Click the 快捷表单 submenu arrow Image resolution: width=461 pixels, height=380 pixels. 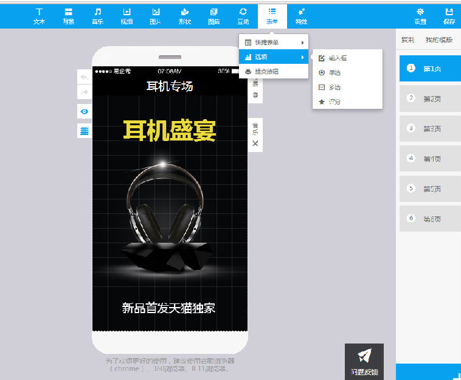coord(302,43)
